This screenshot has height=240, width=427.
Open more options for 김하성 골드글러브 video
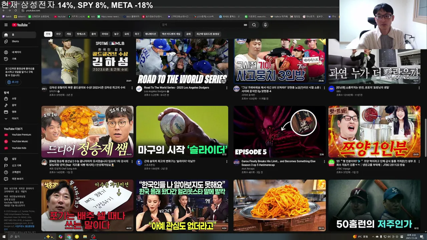click(x=132, y=88)
